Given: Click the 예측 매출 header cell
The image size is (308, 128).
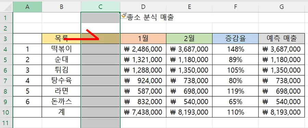Looking at the screenshot, I should (x=282, y=39).
